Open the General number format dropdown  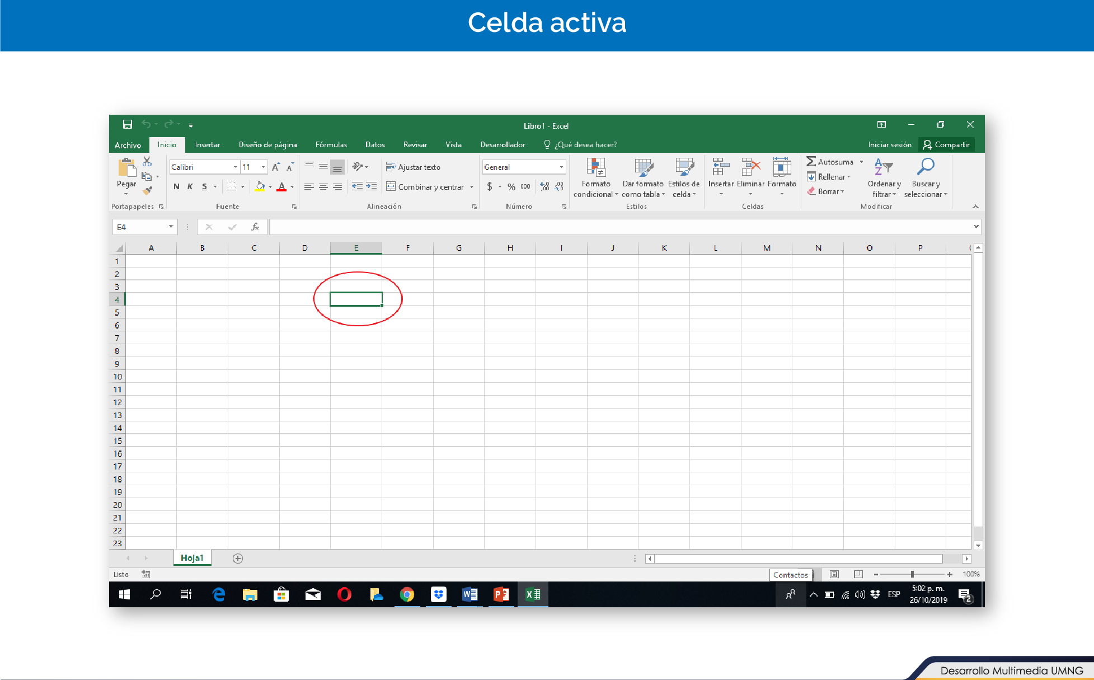pyautogui.click(x=561, y=167)
